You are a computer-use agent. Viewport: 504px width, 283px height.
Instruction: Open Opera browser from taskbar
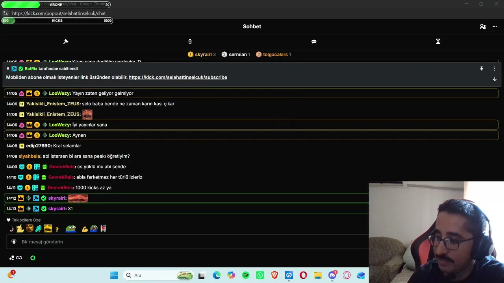(x=303, y=275)
